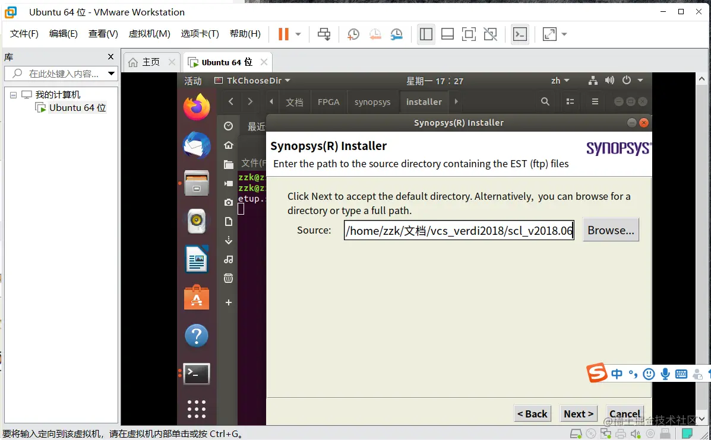Click the network icon in Ubuntu top bar
This screenshot has height=440, width=711.
[593, 81]
